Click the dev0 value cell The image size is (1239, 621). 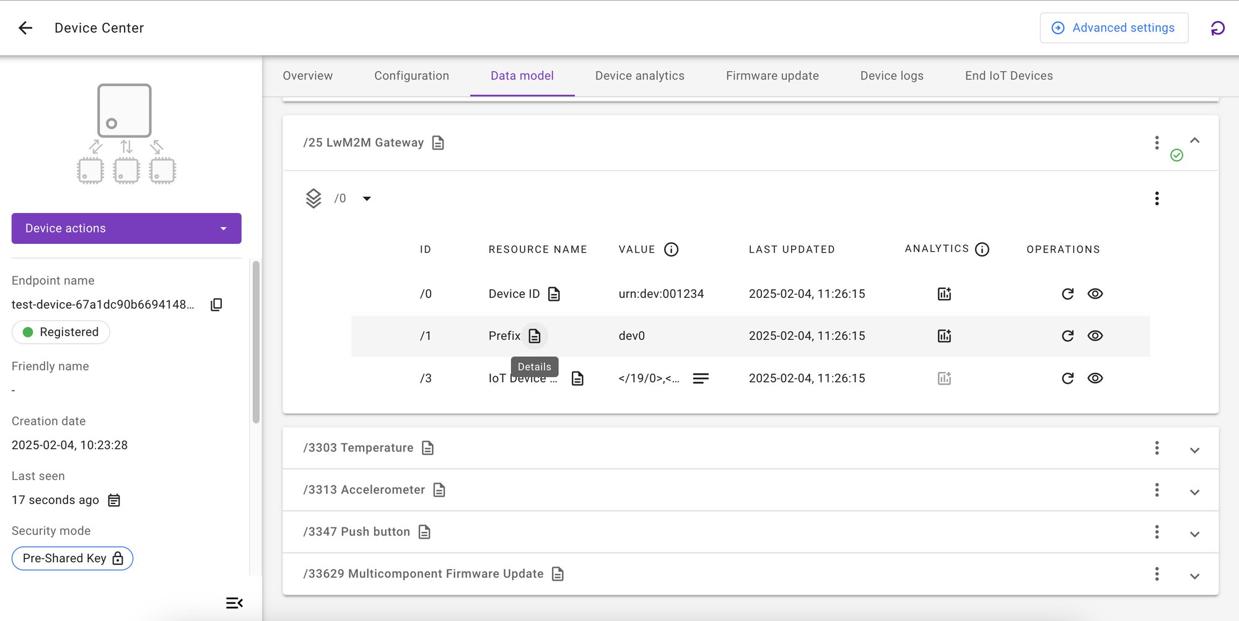(631, 336)
